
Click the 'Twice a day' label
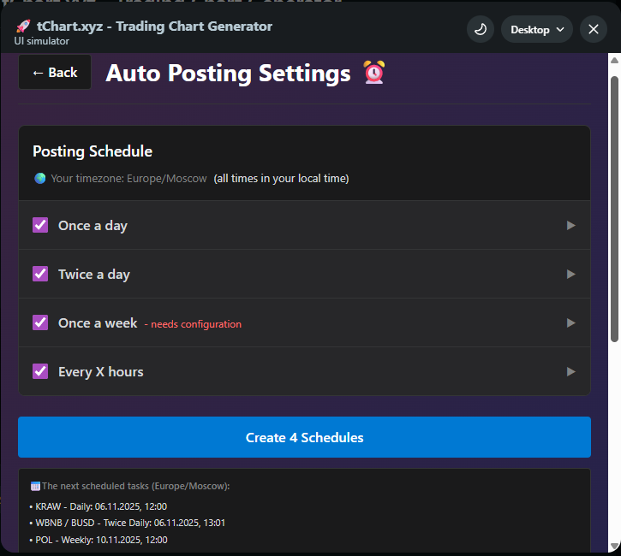[94, 275]
